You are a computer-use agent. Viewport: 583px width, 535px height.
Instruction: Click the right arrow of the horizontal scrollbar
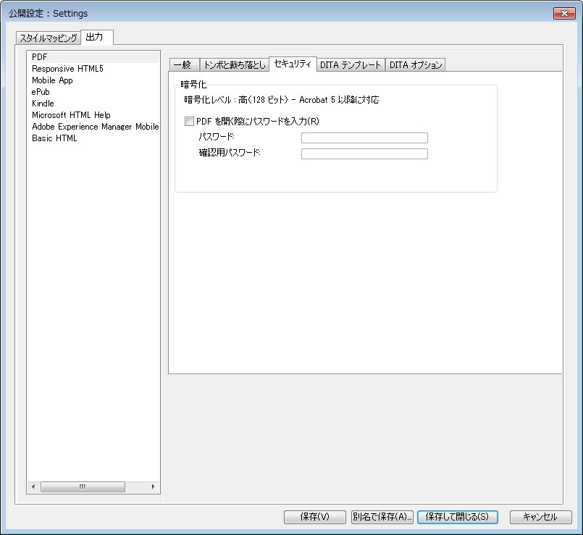pyautogui.click(x=152, y=486)
